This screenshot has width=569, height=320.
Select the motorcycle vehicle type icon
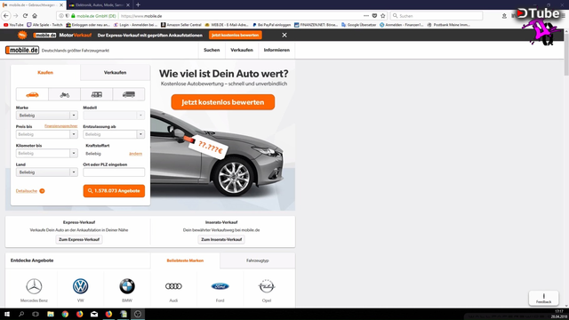click(64, 94)
